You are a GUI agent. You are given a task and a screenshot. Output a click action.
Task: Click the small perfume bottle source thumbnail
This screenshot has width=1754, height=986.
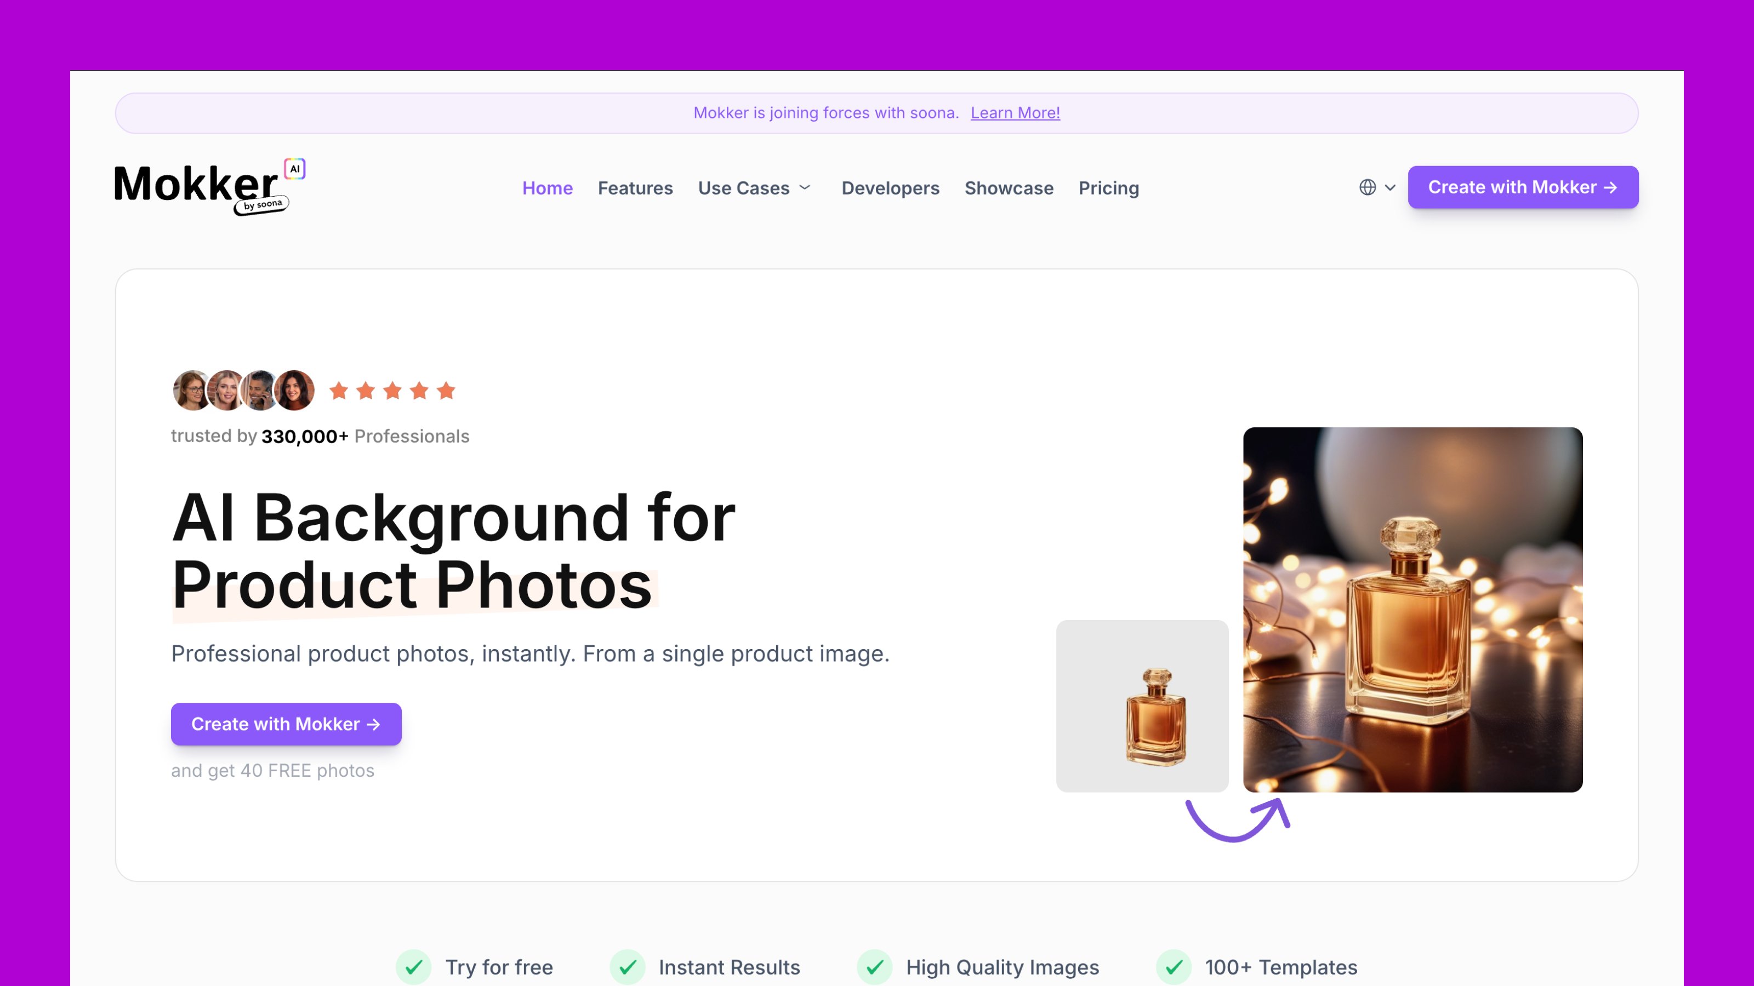tap(1142, 706)
